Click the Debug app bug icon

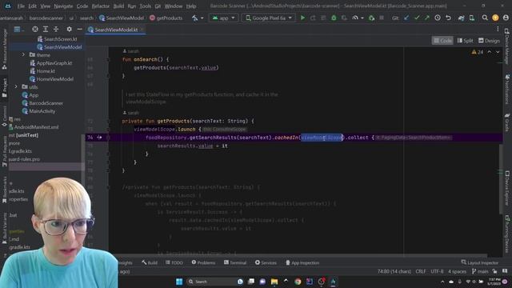[334, 18]
